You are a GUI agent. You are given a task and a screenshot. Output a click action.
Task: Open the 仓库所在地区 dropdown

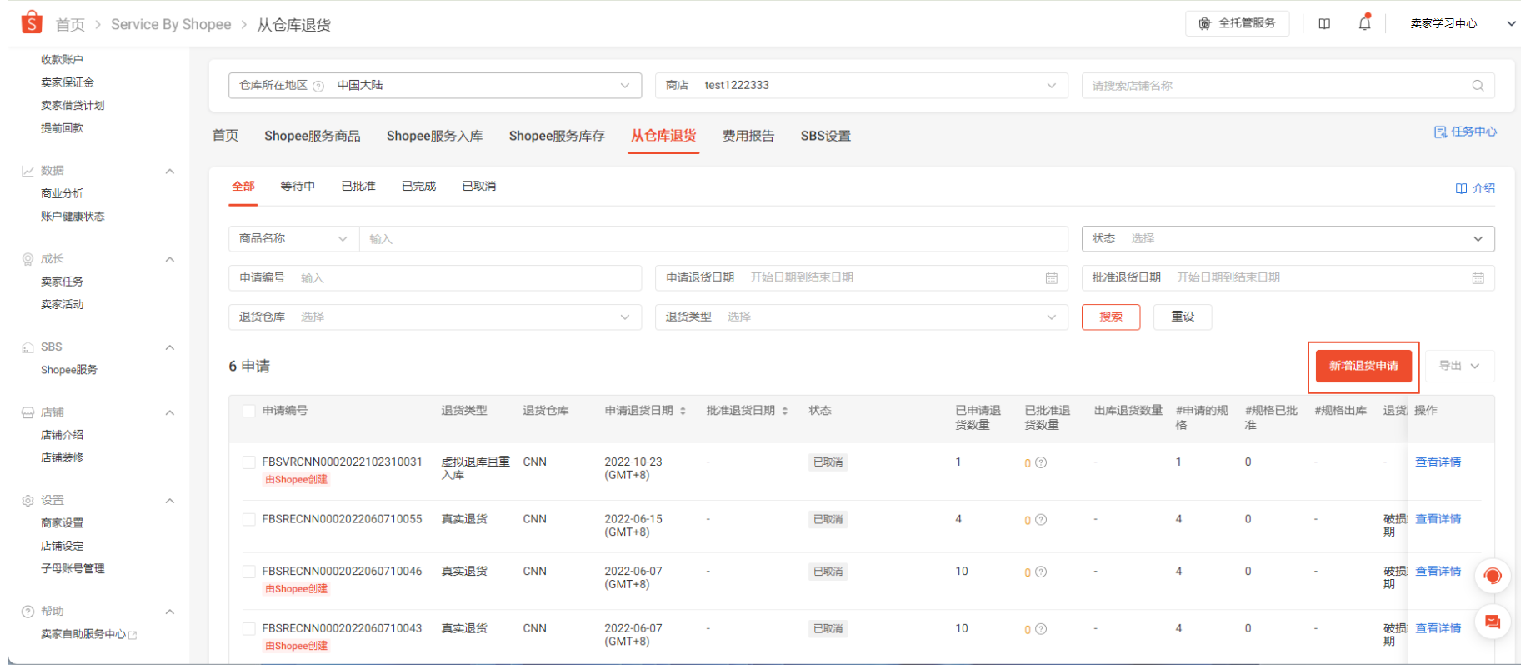coord(435,86)
